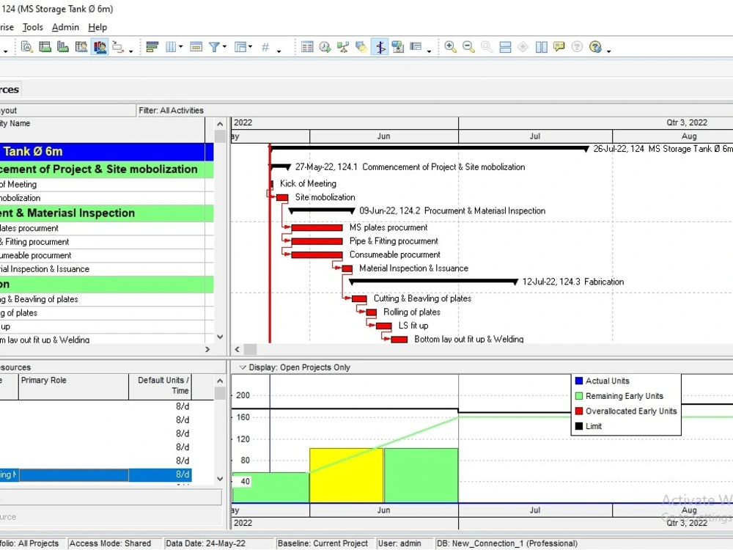733x550 pixels.
Task: Click the Group and Sort icon
Action: click(x=240, y=47)
